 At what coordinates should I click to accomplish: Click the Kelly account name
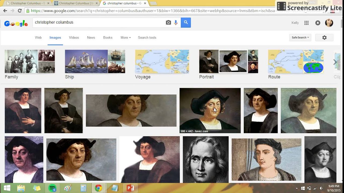[x=295, y=23]
